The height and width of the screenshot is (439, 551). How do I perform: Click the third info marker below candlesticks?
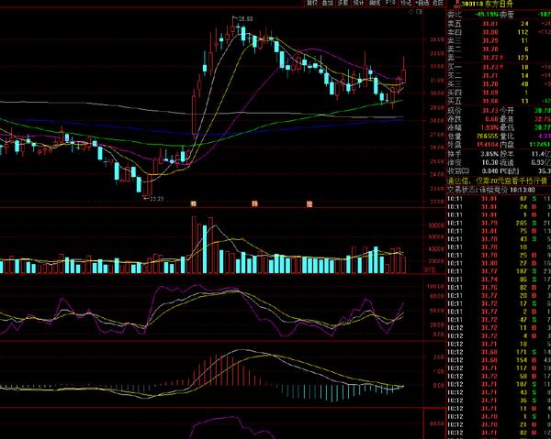pyautogui.click(x=309, y=203)
